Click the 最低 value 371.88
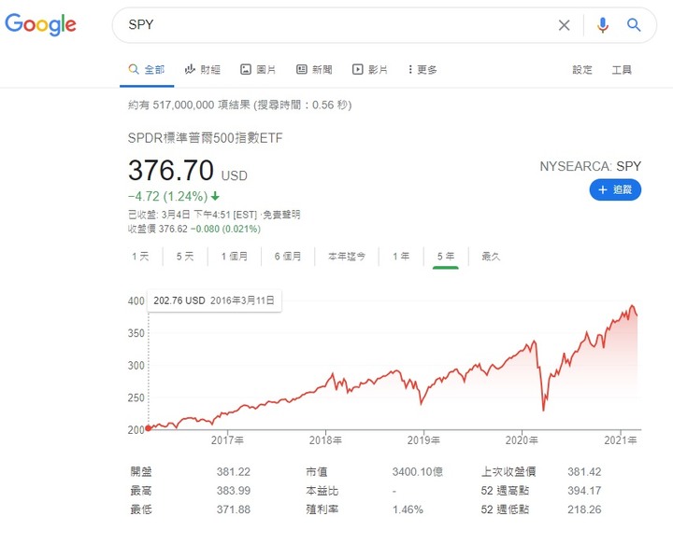Image resolution: width=673 pixels, height=544 pixels. tap(233, 509)
